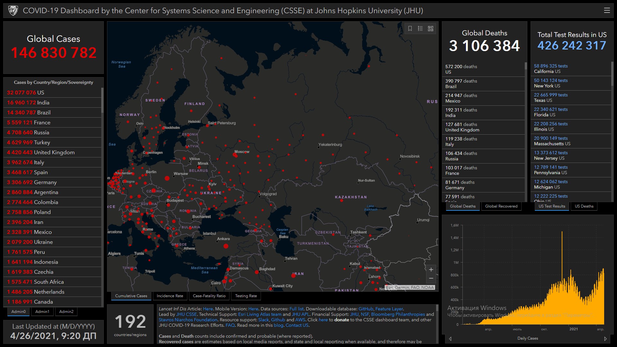The image size is (617, 347).
Task: Select the Case-Fatality Ratio tab
Action: [209, 296]
